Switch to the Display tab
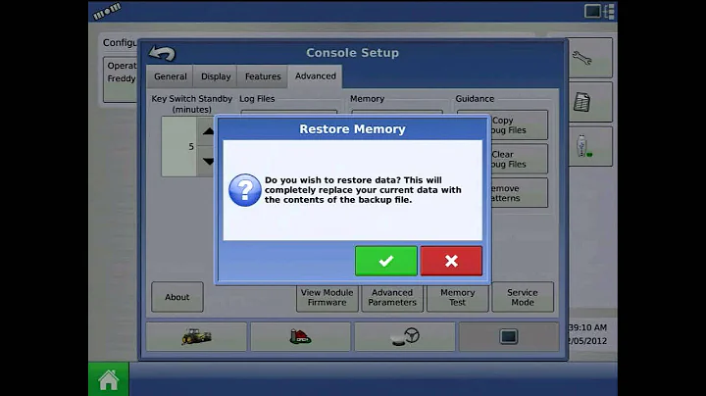This screenshot has height=396, width=706. pyautogui.click(x=216, y=76)
